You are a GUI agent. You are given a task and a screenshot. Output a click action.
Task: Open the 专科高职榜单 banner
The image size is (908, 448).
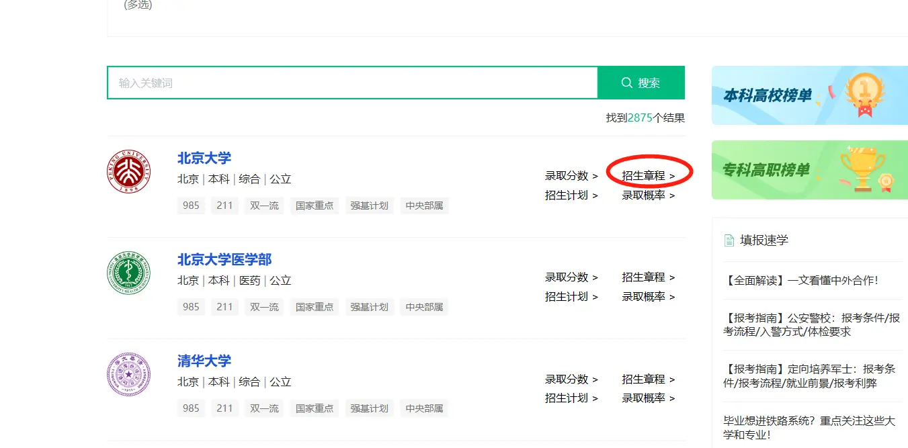click(809, 170)
